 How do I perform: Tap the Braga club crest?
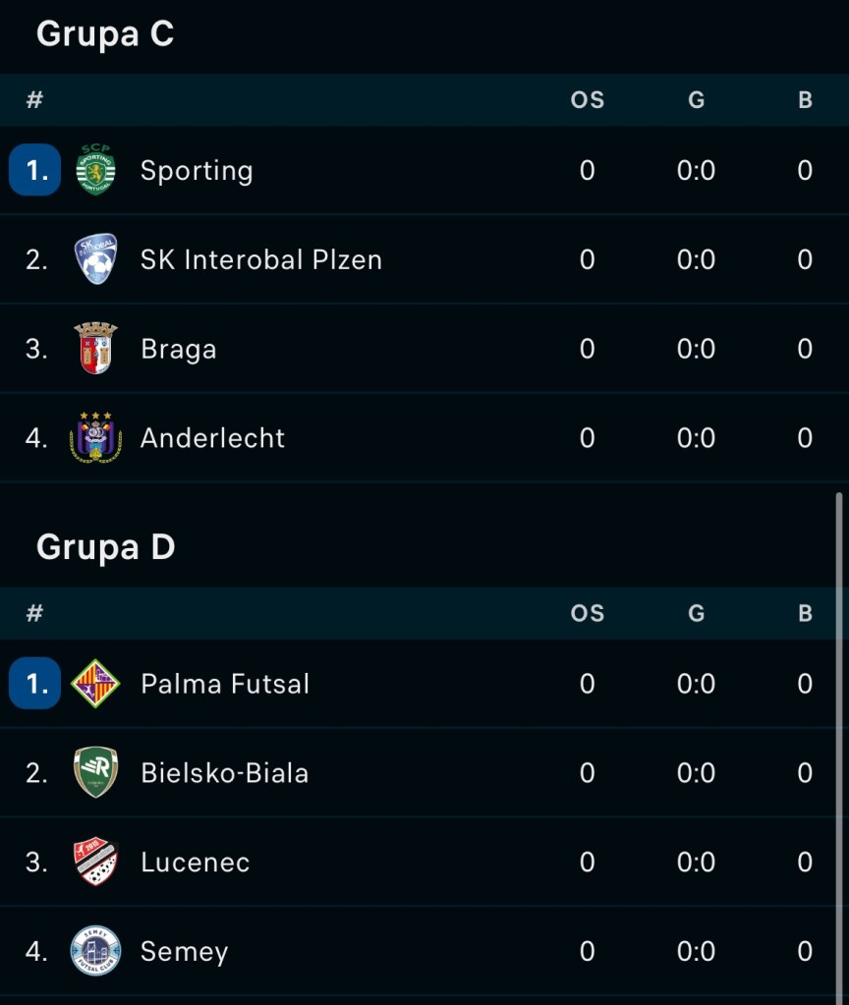(95, 349)
